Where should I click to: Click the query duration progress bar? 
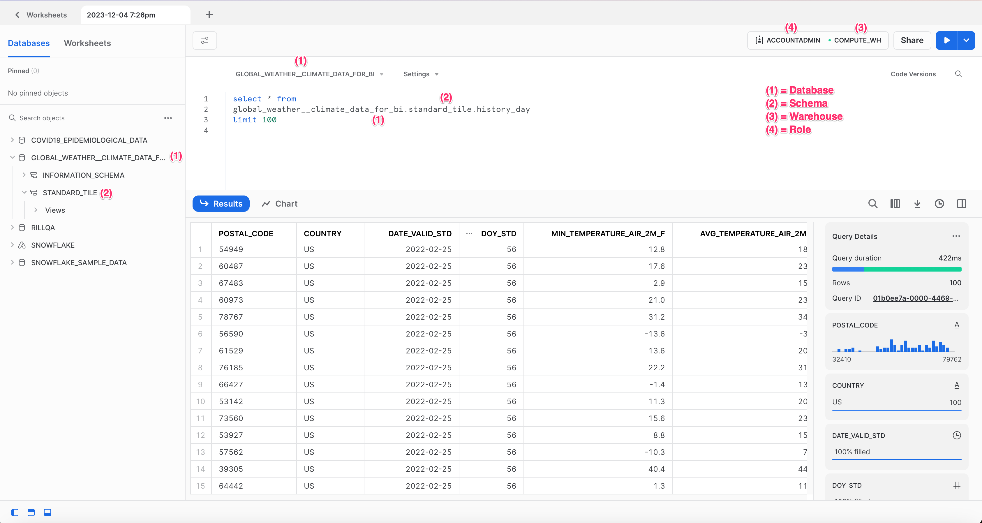click(897, 269)
